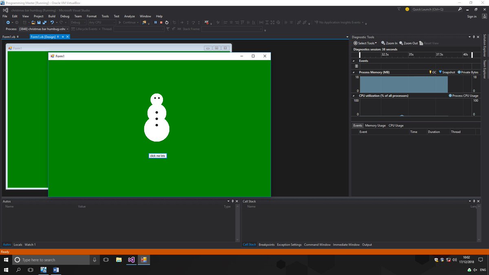Click the Undo arrow icon
489x275 pixels.
52,22
